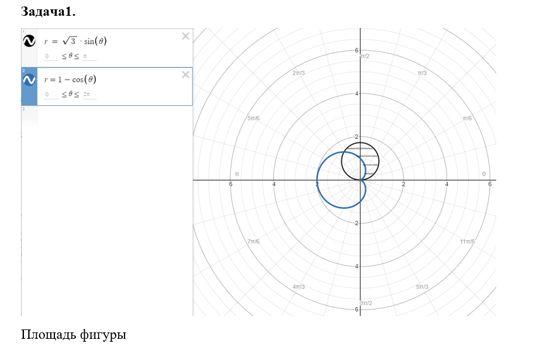Edit the upper θ bound π field
543x361 pixels.
point(89,57)
